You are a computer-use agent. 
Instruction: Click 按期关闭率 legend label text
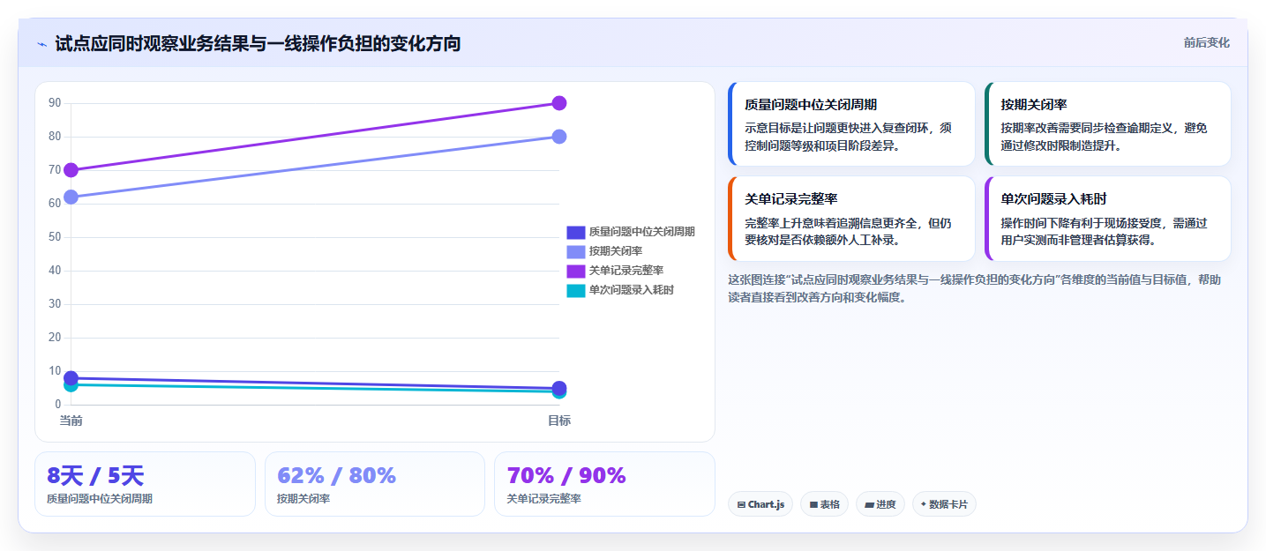tap(616, 251)
